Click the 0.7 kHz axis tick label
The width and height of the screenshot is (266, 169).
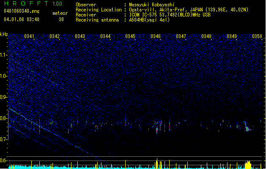click(x=4, y=139)
